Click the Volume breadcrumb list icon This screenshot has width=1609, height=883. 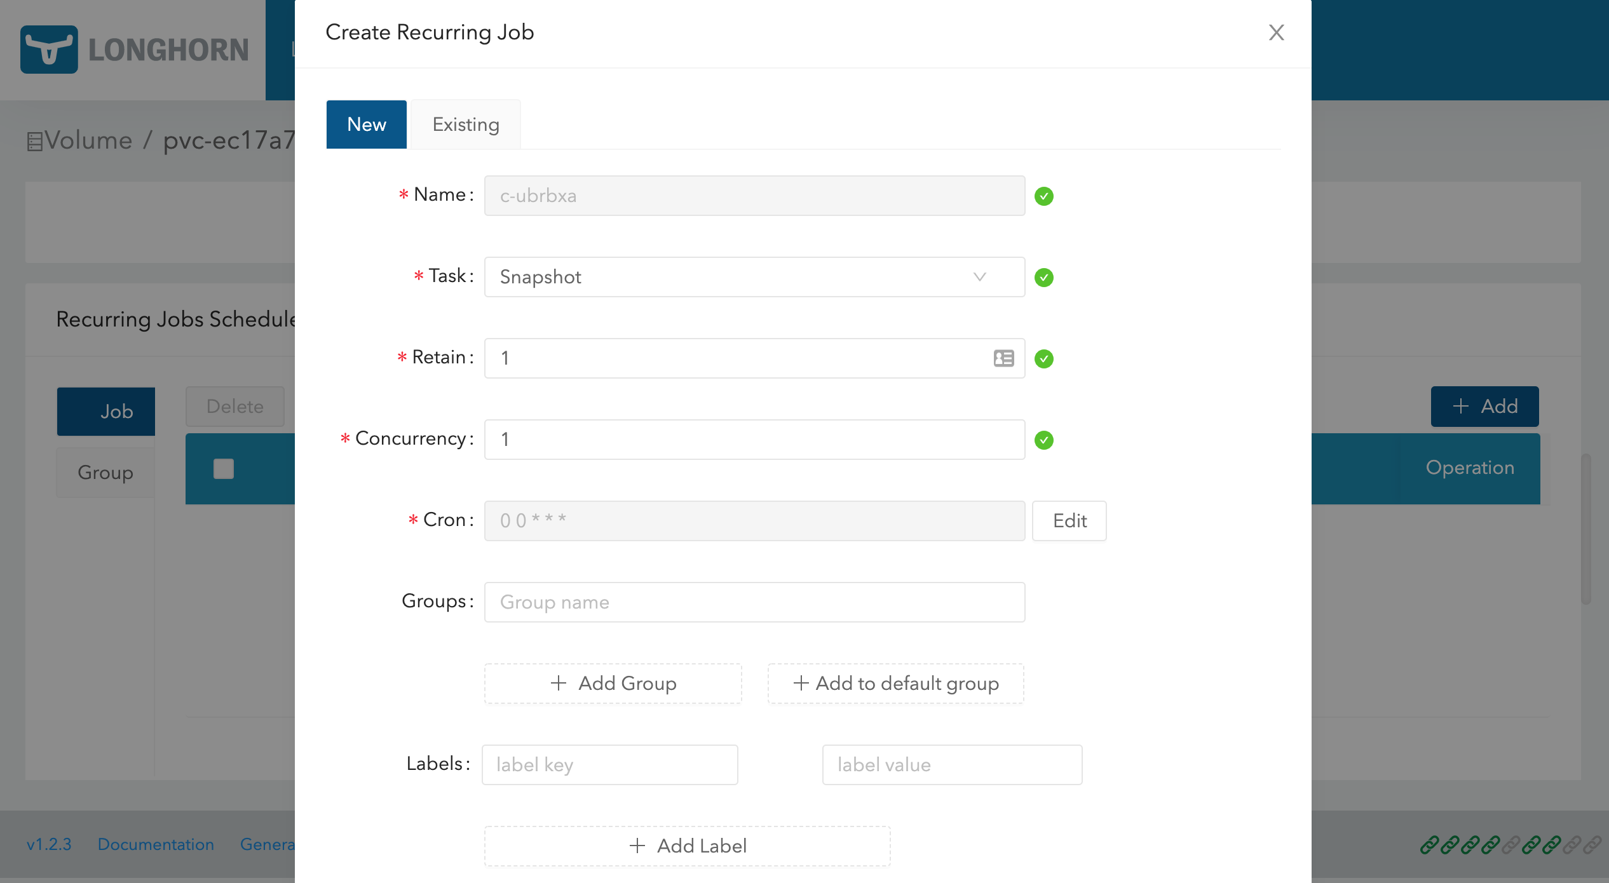[34, 141]
